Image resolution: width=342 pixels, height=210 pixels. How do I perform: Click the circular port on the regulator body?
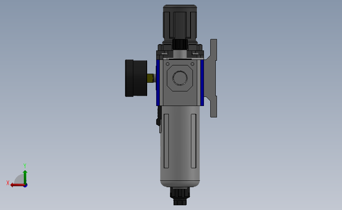(x=180, y=78)
